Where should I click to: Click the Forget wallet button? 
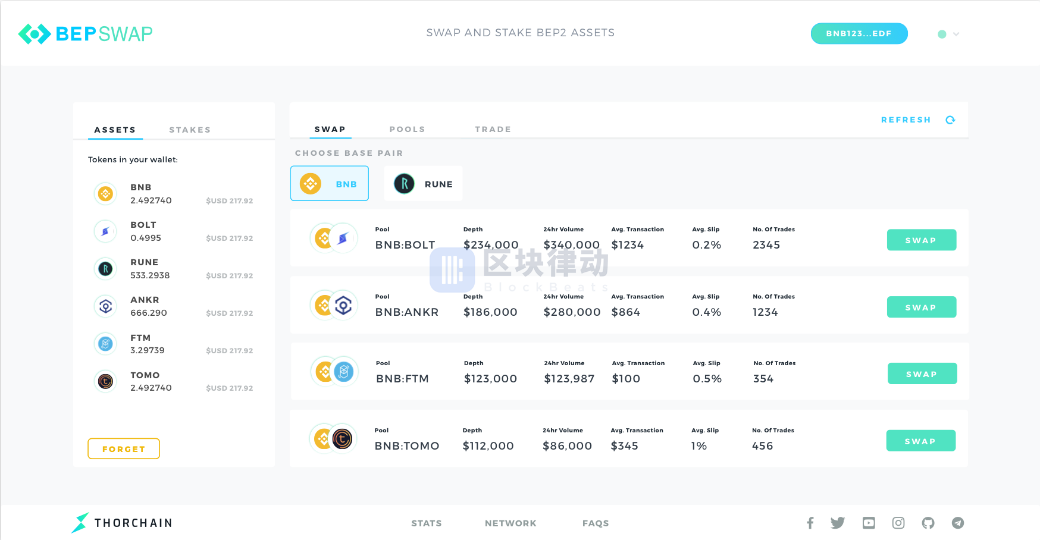pyautogui.click(x=124, y=448)
